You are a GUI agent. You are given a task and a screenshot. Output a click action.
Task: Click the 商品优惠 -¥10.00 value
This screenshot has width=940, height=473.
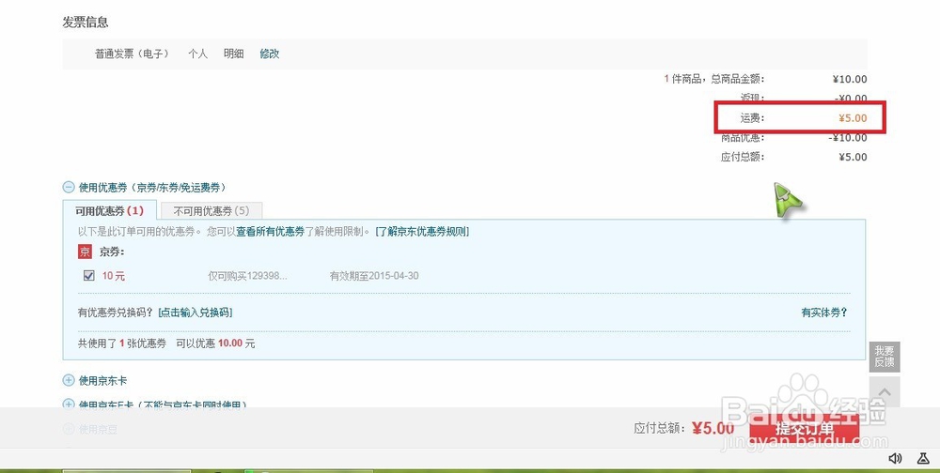pyautogui.click(x=848, y=138)
